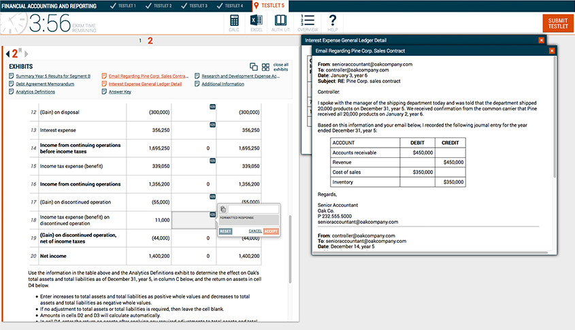Open Answer Key exhibit link
Screen dimensions: 575x330
(x=120, y=92)
